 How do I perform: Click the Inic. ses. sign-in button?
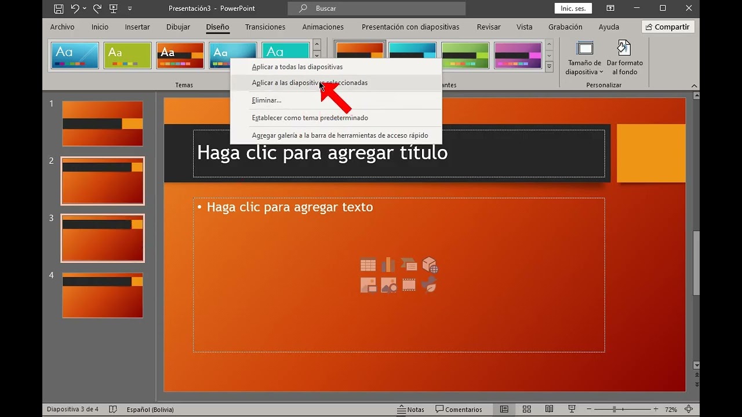click(573, 8)
